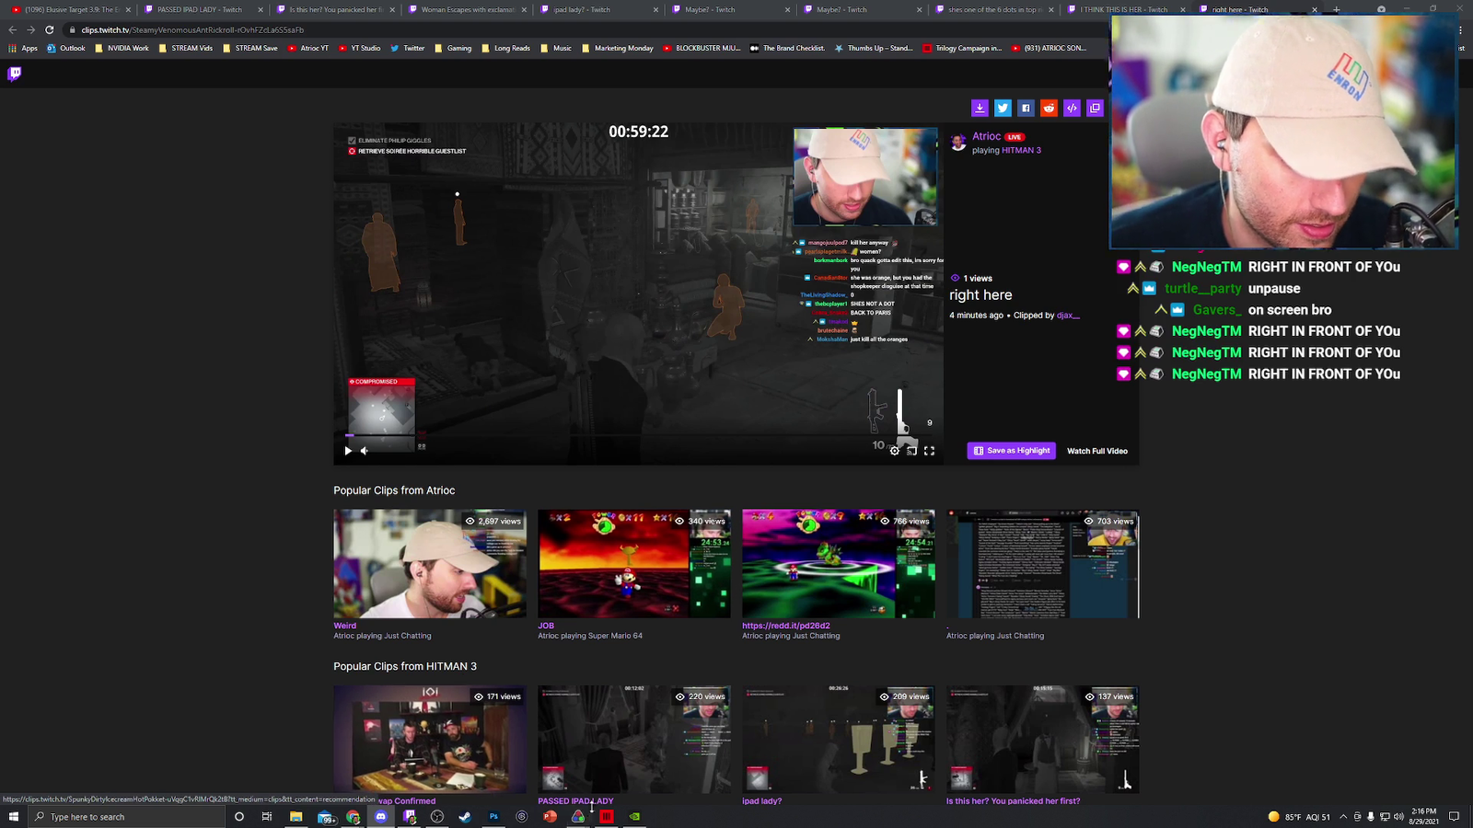1473x828 pixels.
Task: Click the Twitch logo
Action: pyautogui.click(x=14, y=74)
